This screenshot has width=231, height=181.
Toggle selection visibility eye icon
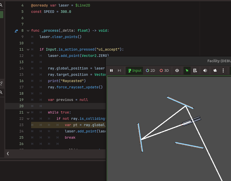[x=177, y=70]
